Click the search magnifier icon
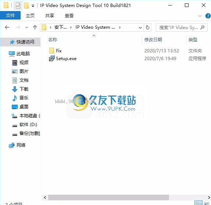The width and height of the screenshot is (211, 205). tap(202, 28)
